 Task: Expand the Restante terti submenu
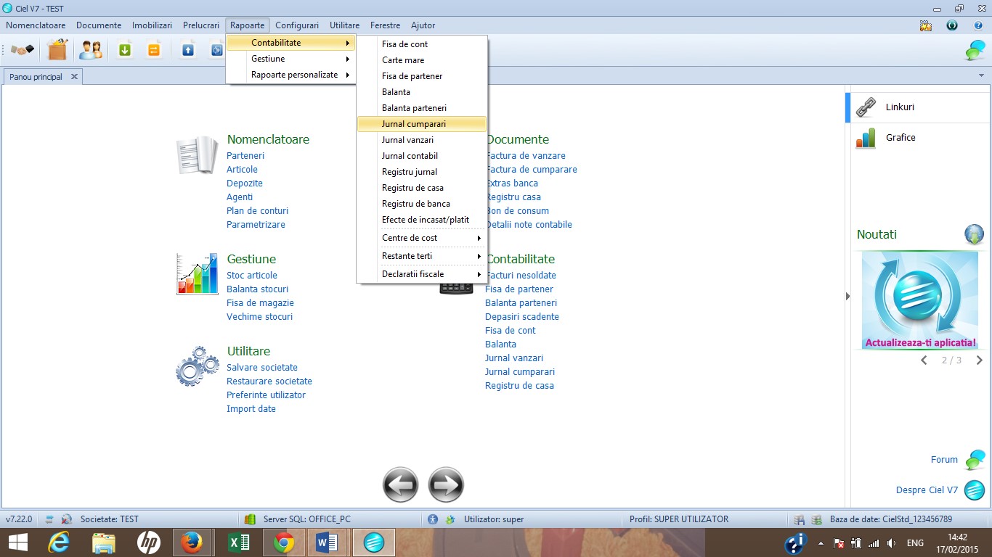click(x=422, y=256)
